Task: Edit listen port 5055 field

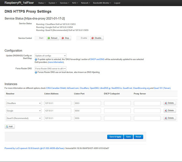Action: tap(87, 118)
